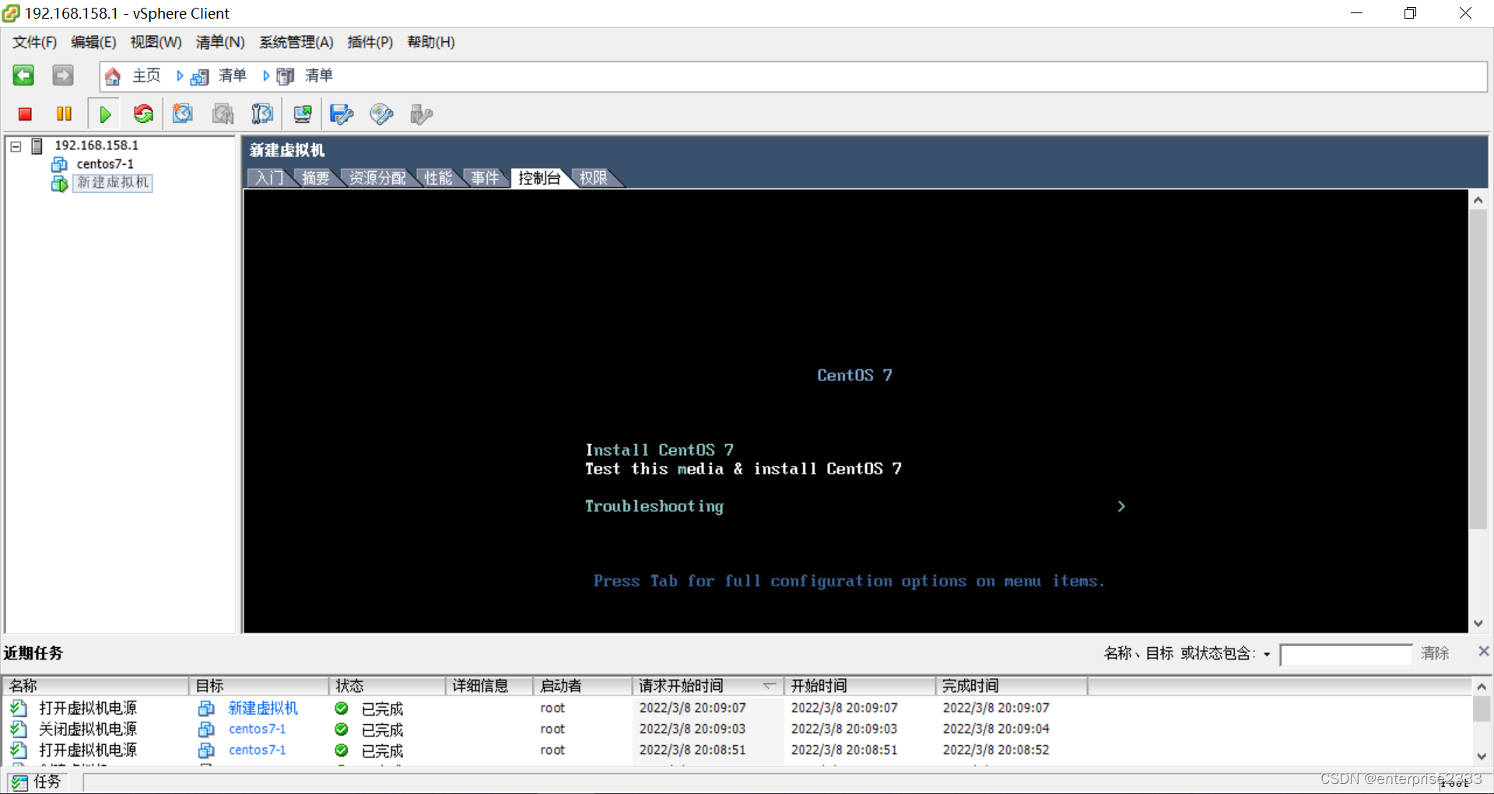
Task: Close the 近期任务 panel with X
Action: click(x=1483, y=652)
